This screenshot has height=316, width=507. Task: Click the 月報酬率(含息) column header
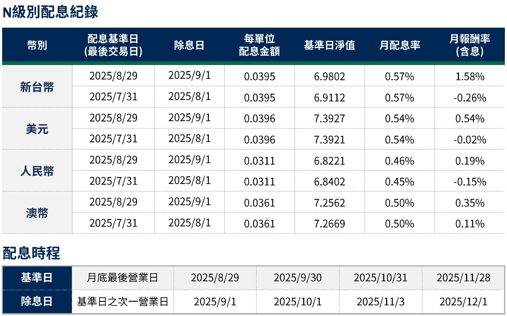469,45
